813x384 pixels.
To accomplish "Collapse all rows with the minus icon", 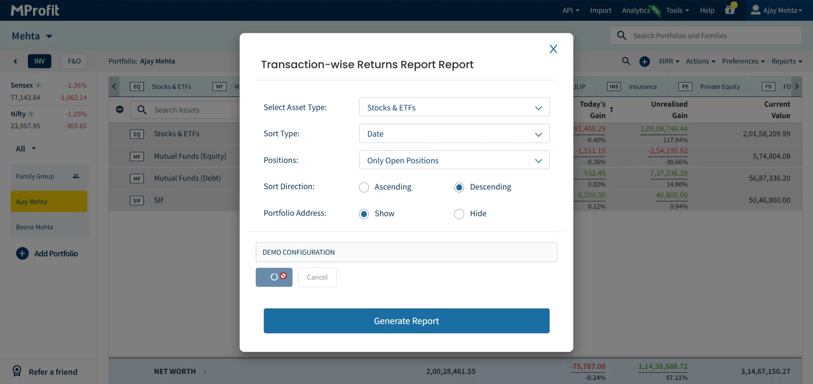I will pos(120,110).
